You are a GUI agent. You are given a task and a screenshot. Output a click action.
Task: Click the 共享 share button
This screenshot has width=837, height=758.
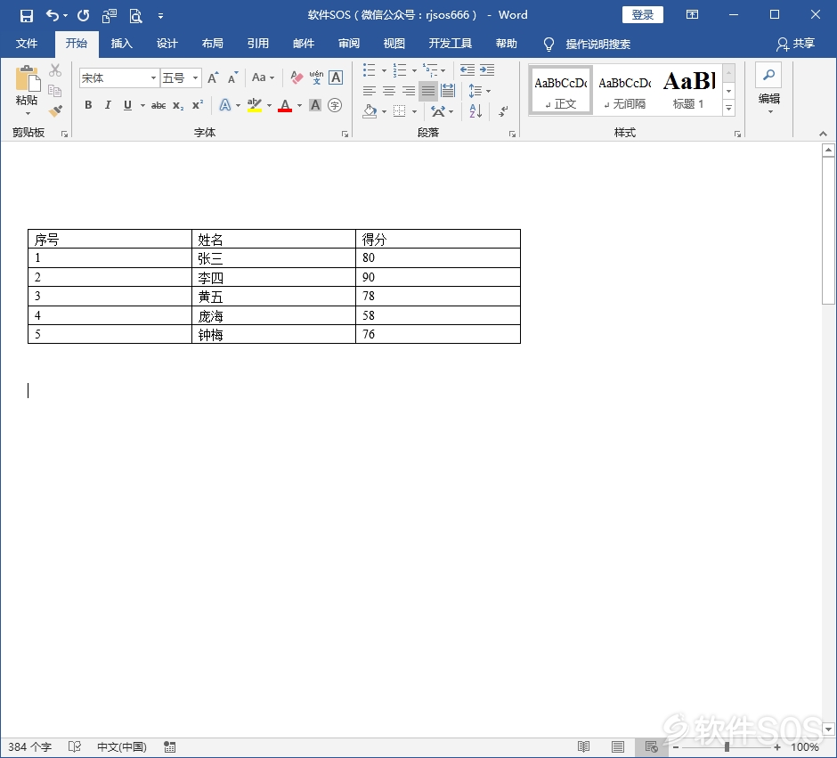(x=795, y=44)
